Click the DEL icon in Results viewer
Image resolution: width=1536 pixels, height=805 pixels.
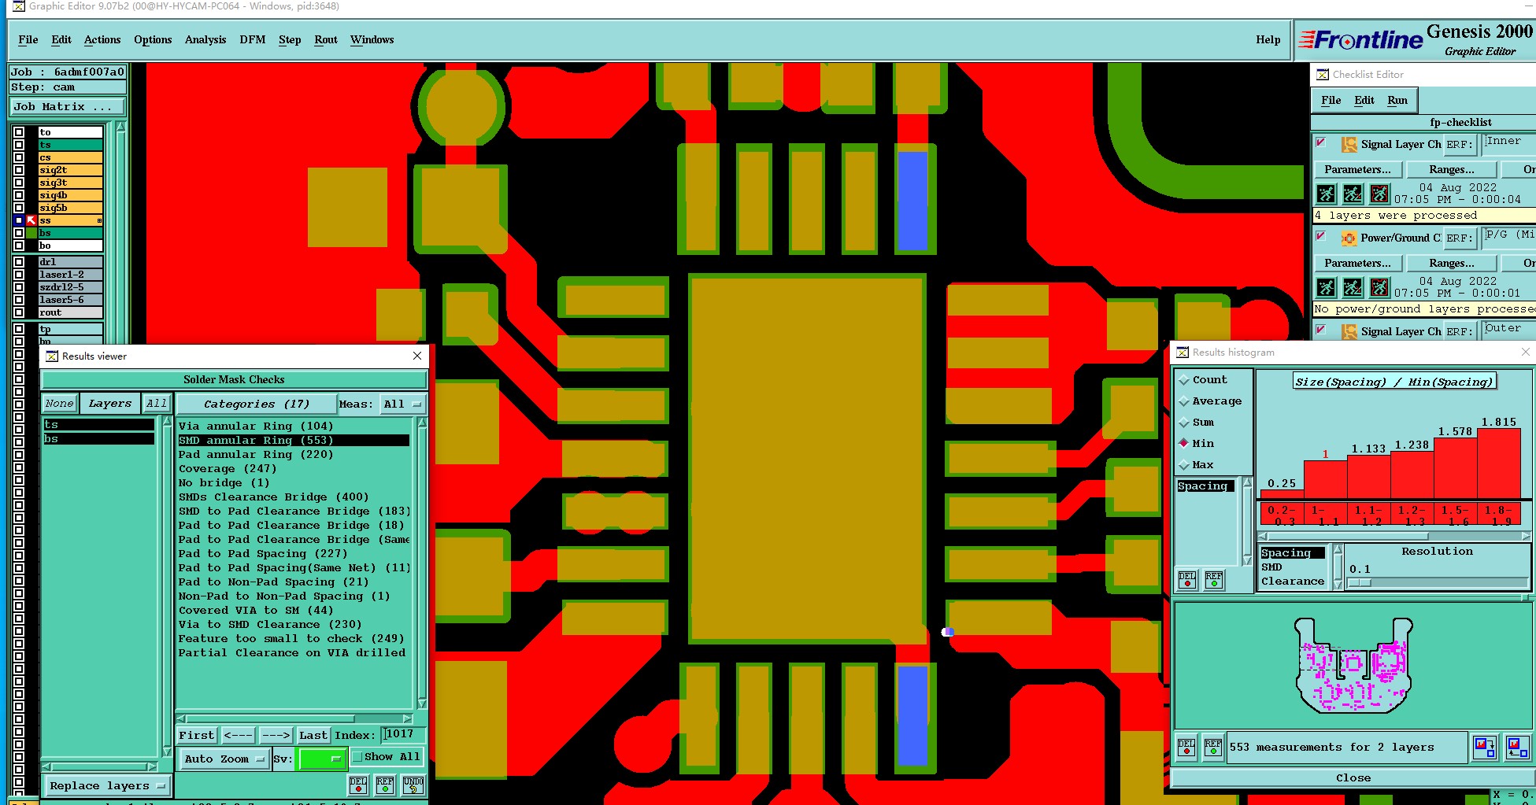[358, 785]
